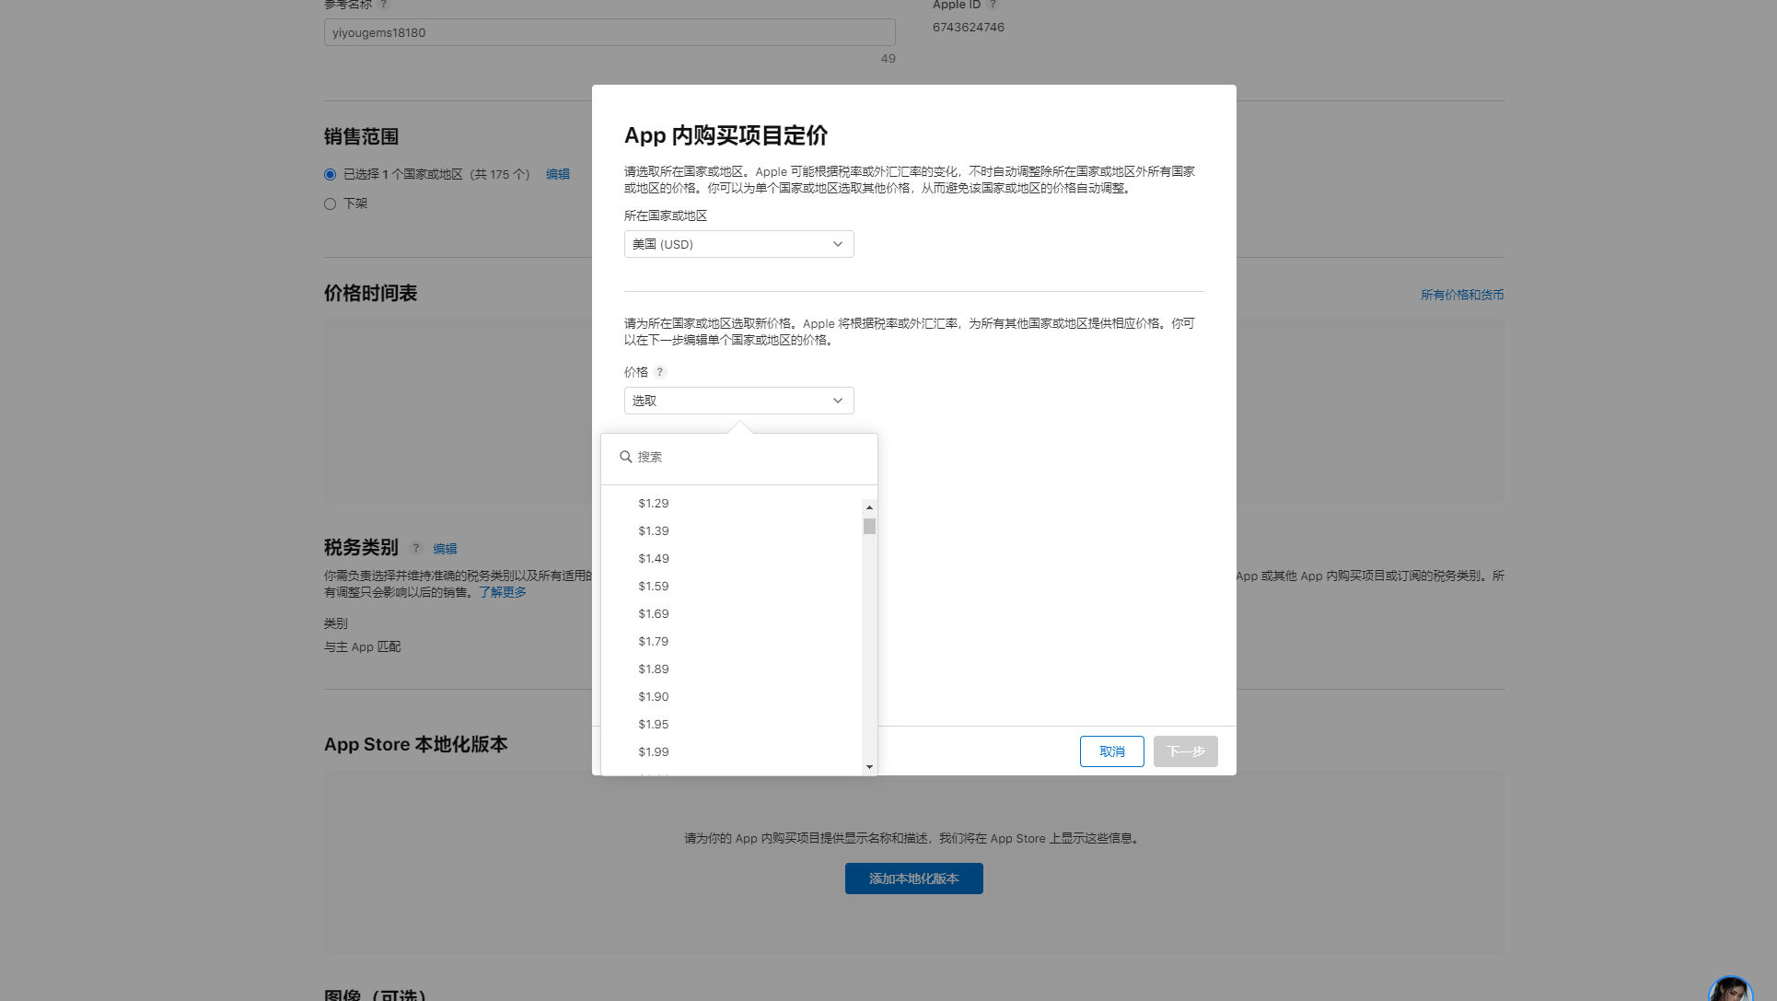1777x1001 pixels.
Task: Open the 所有价格和货币 link
Action: (x=1461, y=296)
